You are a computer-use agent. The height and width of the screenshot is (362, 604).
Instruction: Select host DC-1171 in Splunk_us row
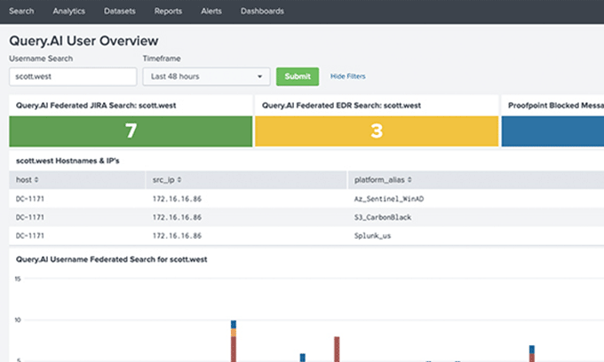[x=30, y=236]
